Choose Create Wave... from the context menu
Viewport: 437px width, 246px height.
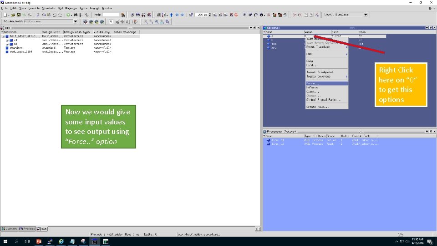[327, 107]
